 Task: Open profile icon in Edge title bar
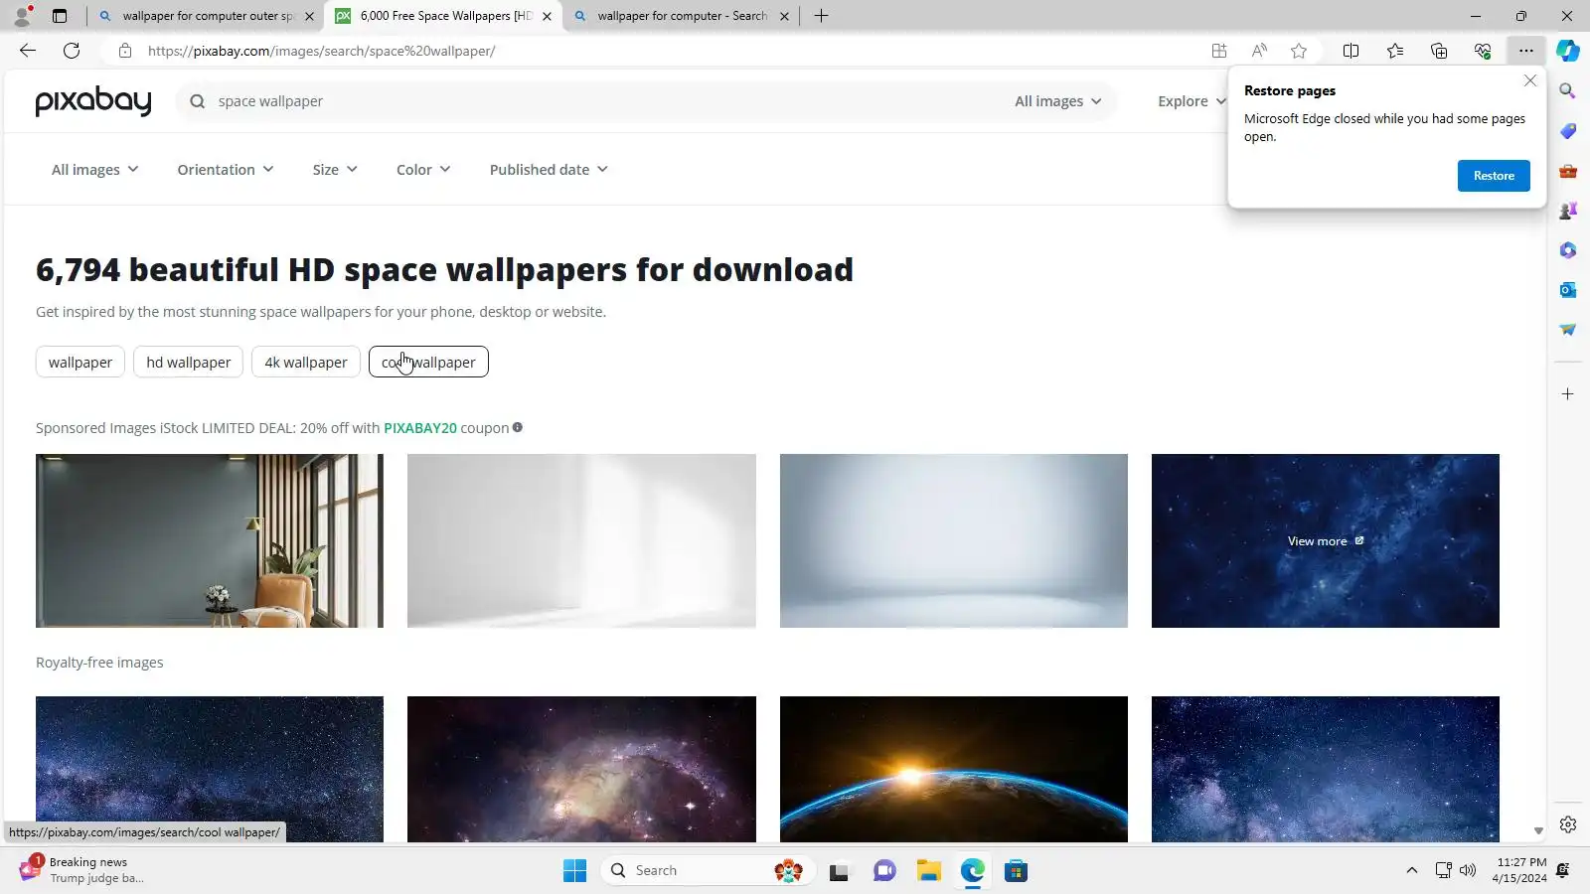(x=22, y=16)
